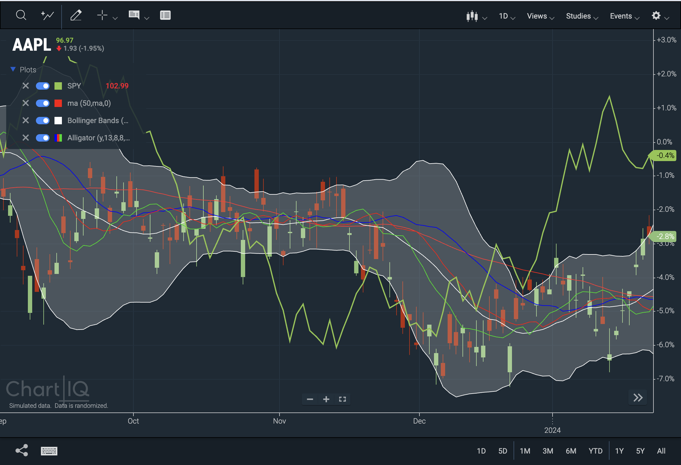681x465 pixels.
Task: Jump to latest data with double arrow
Action: coord(638,398)
